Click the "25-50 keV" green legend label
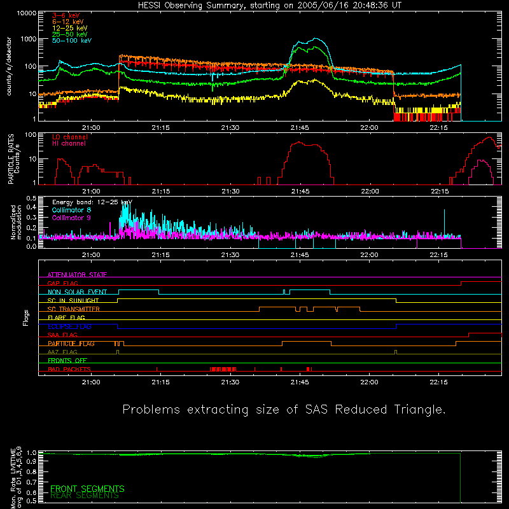The width and height of the screenshot is (509, 509). (x=69, y=34)
